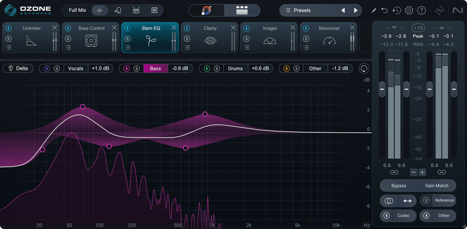Screen dimensions: 467x229
Task: Select the Clarity module
Action: click(x=210, y=37)
